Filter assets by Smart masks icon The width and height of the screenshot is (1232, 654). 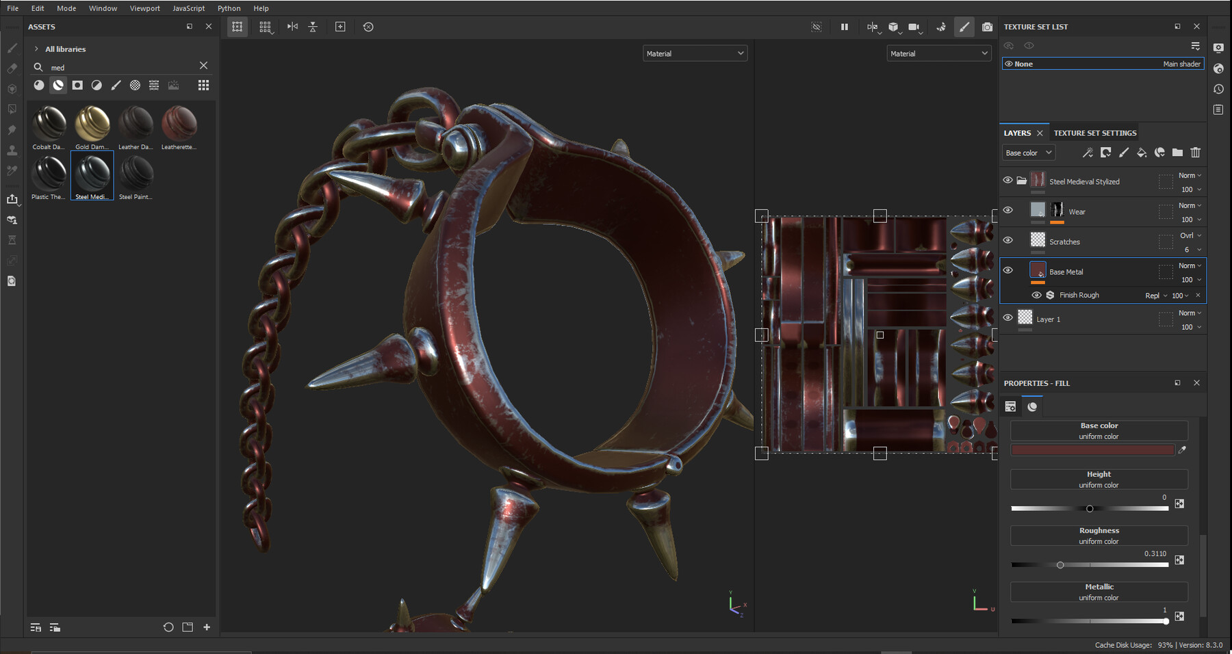(x=77, y=85)
